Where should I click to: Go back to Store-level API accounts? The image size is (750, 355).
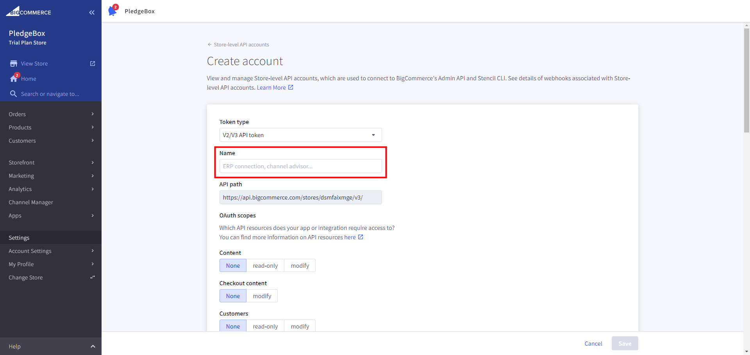tap(241, 44)
